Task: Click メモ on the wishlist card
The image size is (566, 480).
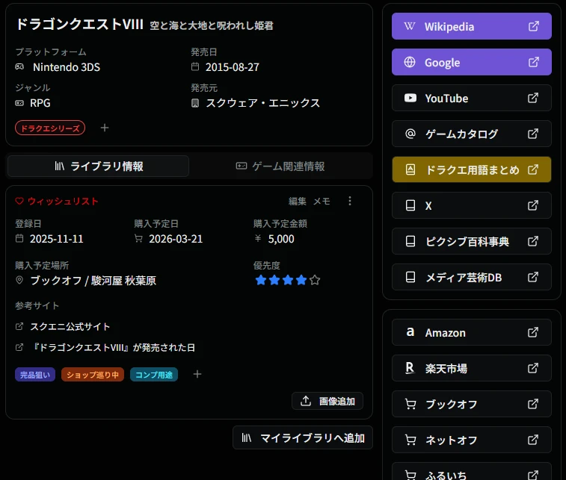Action: point(322,201)
